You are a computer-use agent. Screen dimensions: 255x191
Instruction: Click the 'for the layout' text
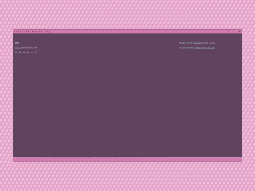click(208, 43)
